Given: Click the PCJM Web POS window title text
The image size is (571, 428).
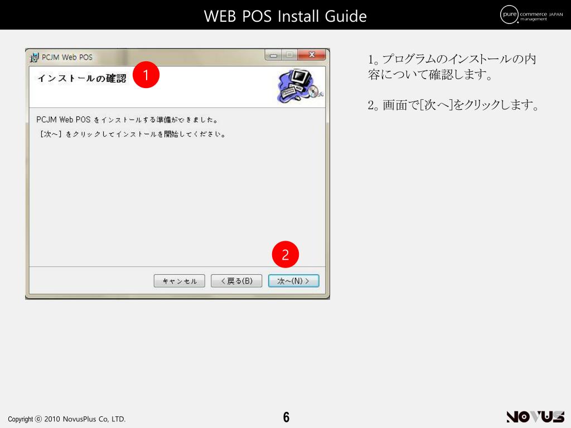Looking at the screenshot, I should pos(67,57).
